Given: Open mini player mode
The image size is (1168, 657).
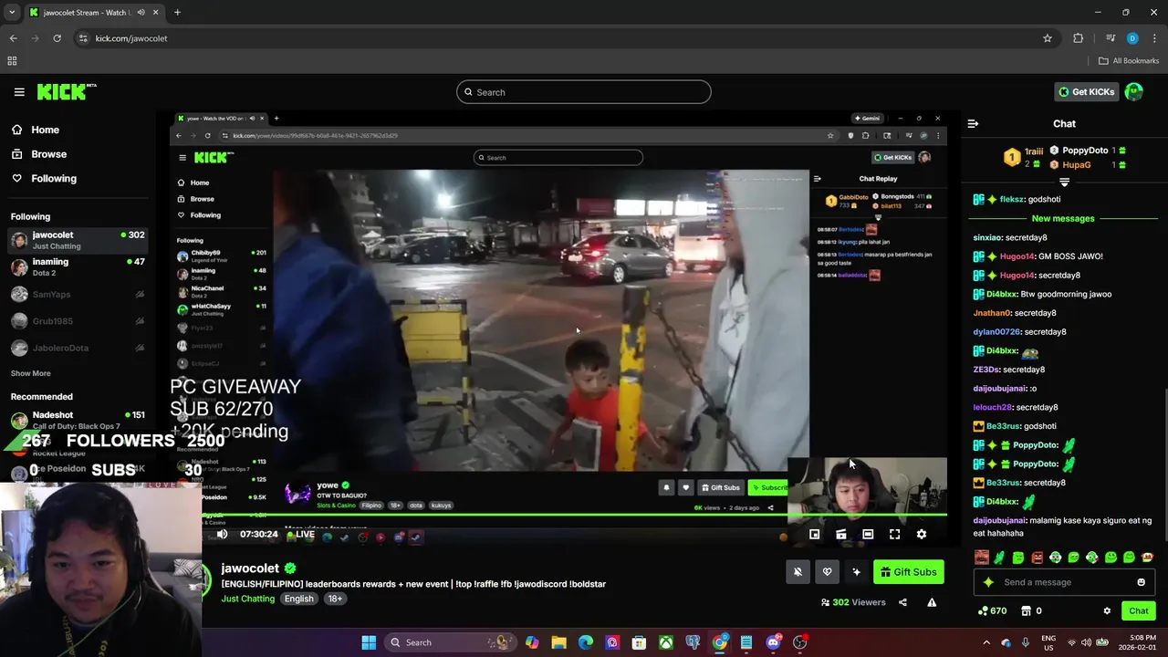Looking at the screenshot, I should coord(815,535).
